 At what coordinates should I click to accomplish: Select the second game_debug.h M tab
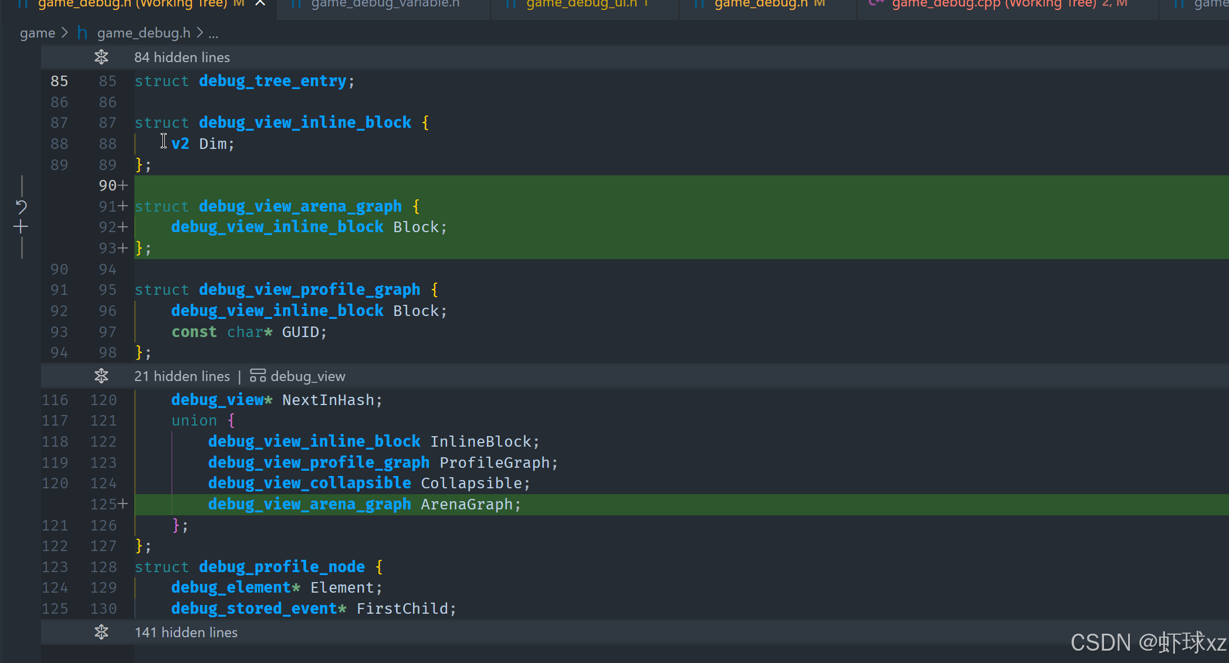(761, 4)
